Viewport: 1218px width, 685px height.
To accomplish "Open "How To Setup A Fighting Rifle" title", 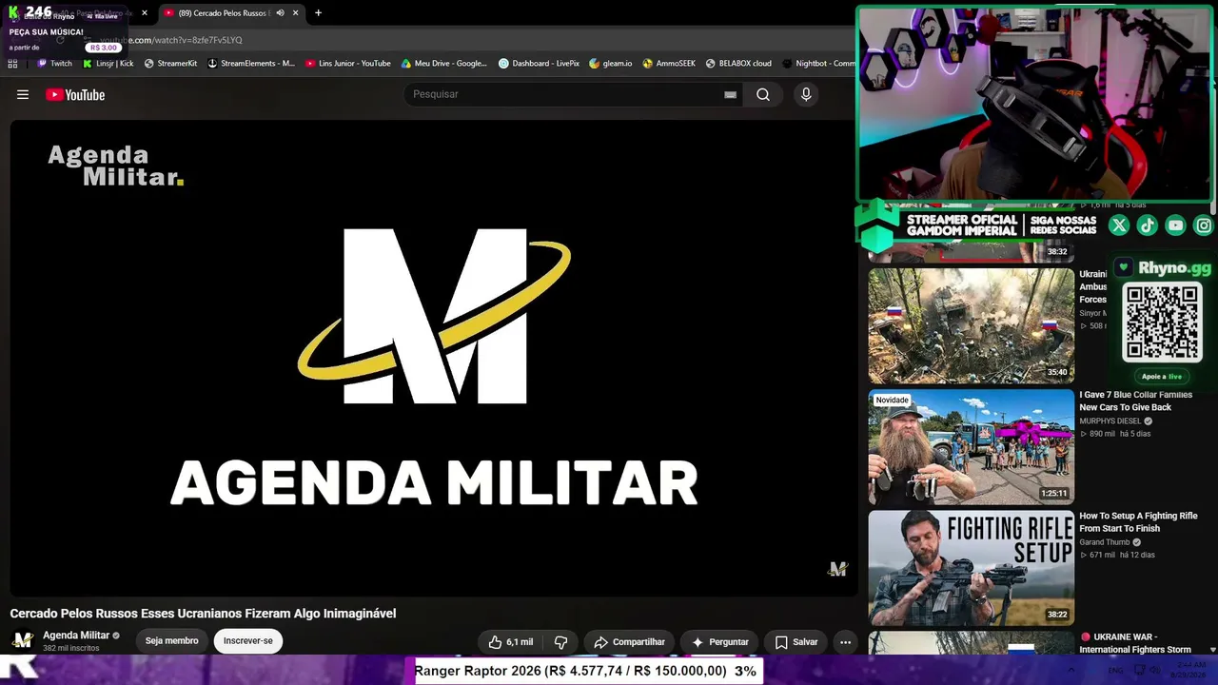I will pos(1138,522).
